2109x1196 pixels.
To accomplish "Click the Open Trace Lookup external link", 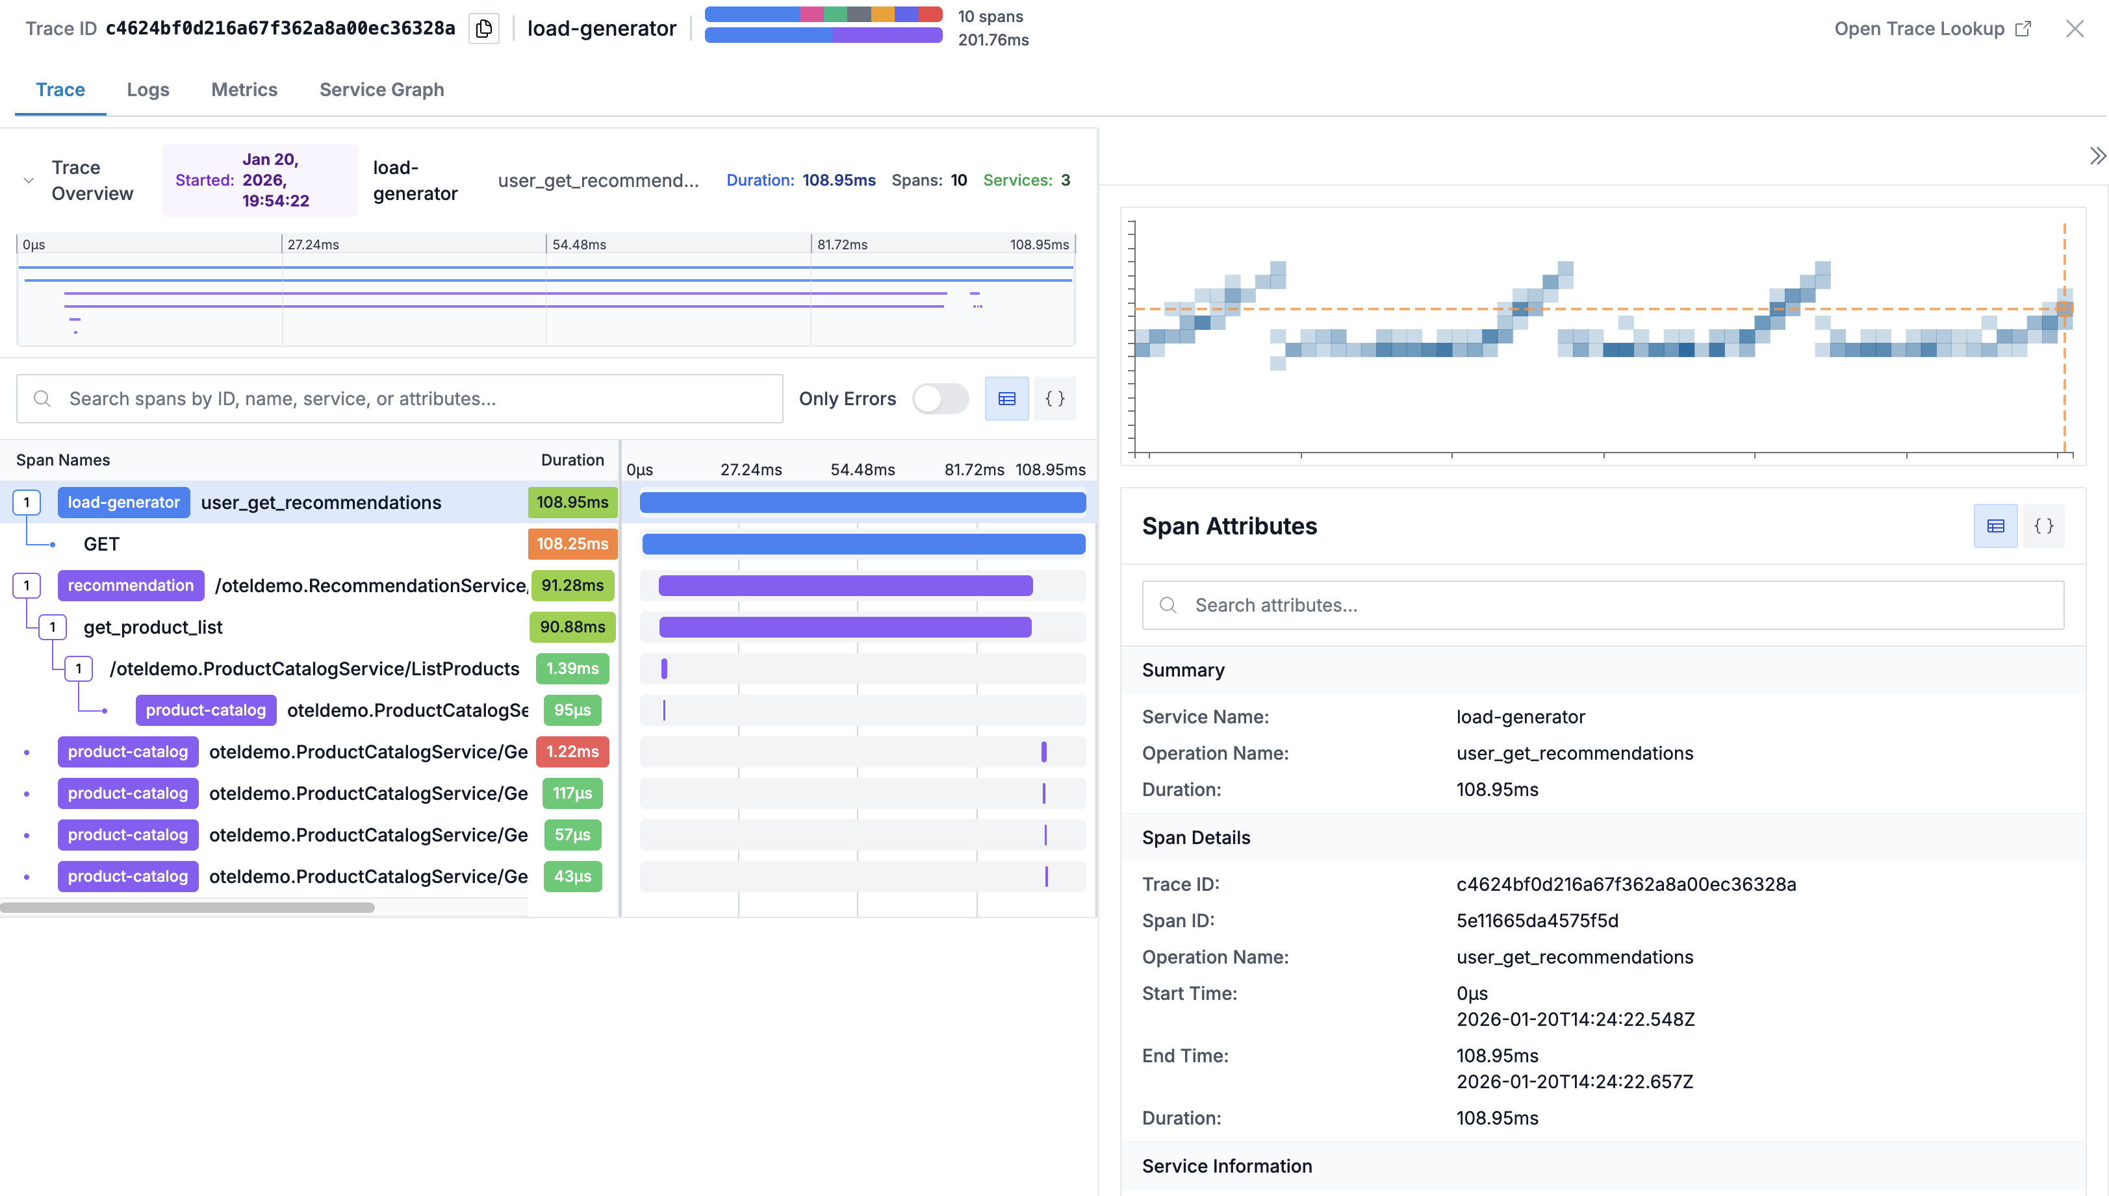I will (x=1932, y=29).
